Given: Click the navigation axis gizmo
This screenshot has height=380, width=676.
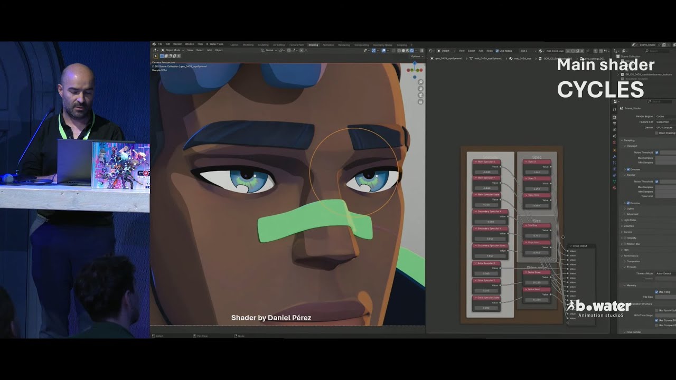Looking at the screenshot, I should pyautogui.click(x=415, y=71).
